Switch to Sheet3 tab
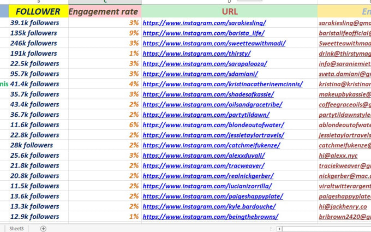 16,228
